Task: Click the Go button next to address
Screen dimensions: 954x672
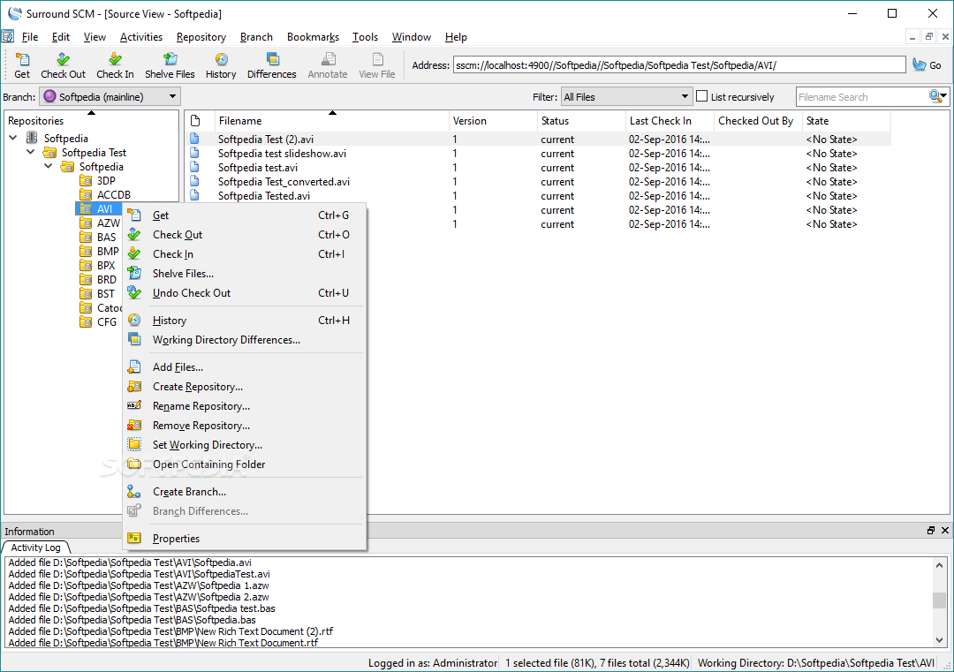Action: point(927,65)
